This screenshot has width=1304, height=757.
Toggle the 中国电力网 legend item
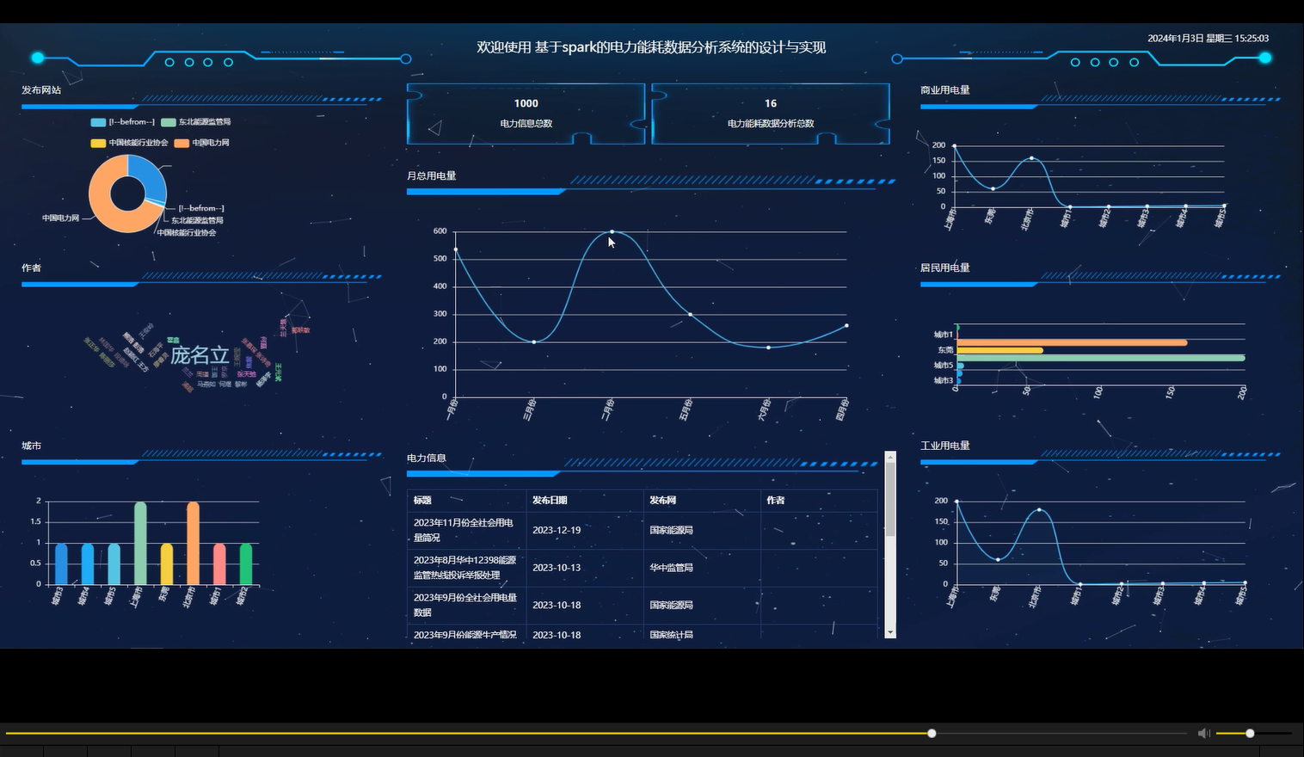(x=202, y=143)
